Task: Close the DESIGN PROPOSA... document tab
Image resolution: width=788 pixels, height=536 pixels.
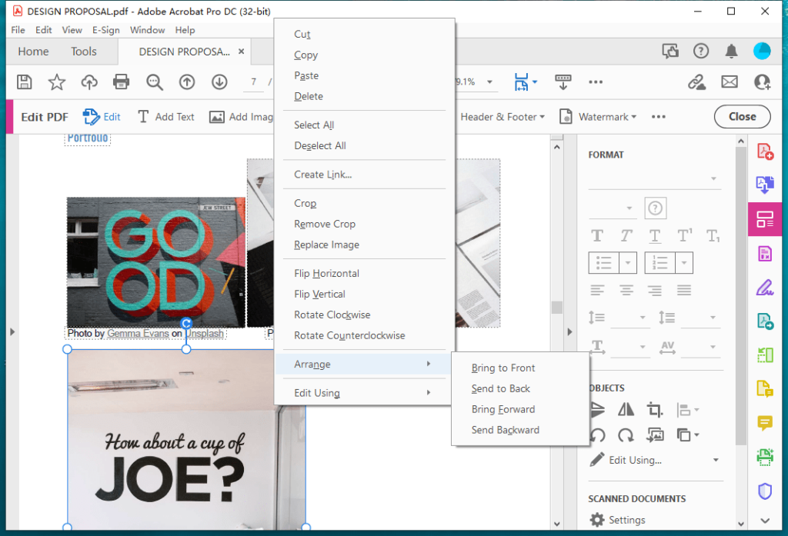Action: 241,52
